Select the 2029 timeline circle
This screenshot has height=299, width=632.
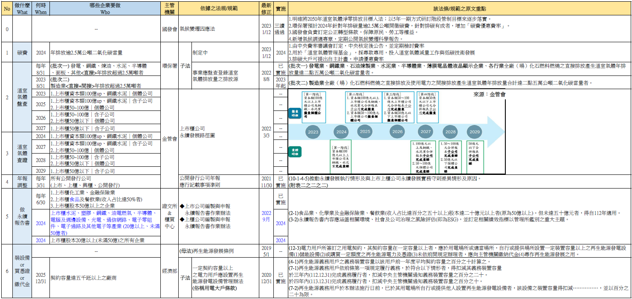tap(475, 132)
